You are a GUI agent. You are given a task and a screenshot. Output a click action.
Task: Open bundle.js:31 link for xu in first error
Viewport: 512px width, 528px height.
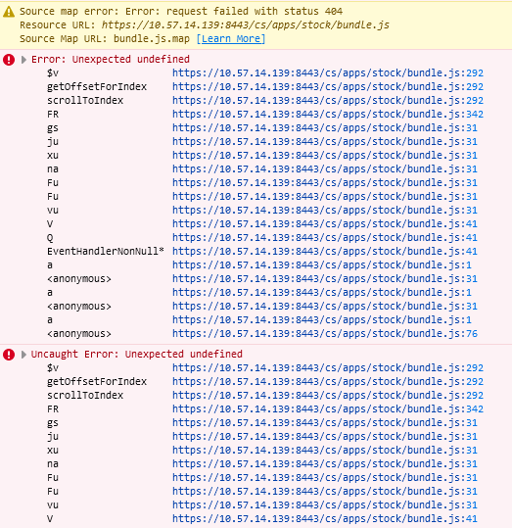[x=325, y=155]
